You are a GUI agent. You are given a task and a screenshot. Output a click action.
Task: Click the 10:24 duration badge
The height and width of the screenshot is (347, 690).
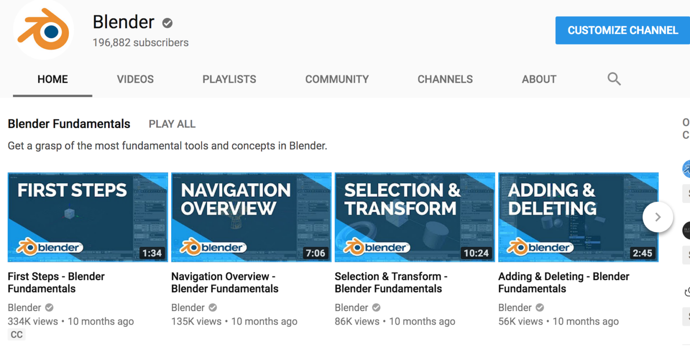(x=476, y=253)
